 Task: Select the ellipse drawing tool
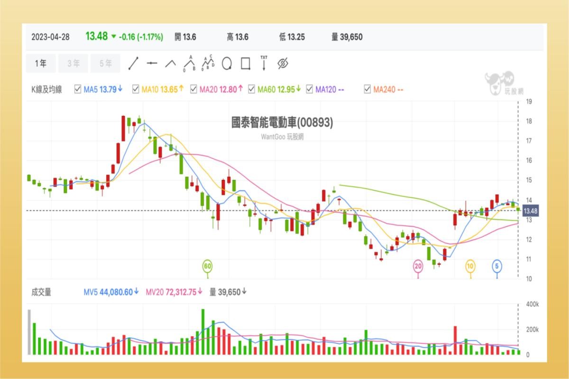click(x=227, y=62)
